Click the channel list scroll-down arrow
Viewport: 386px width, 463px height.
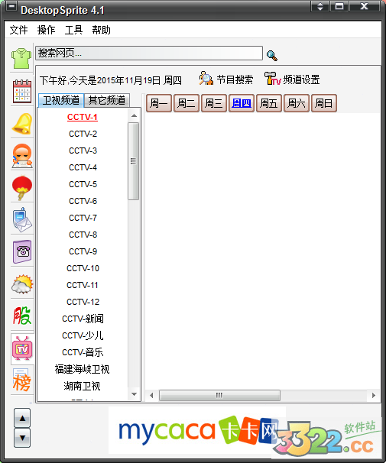point(134,394)
